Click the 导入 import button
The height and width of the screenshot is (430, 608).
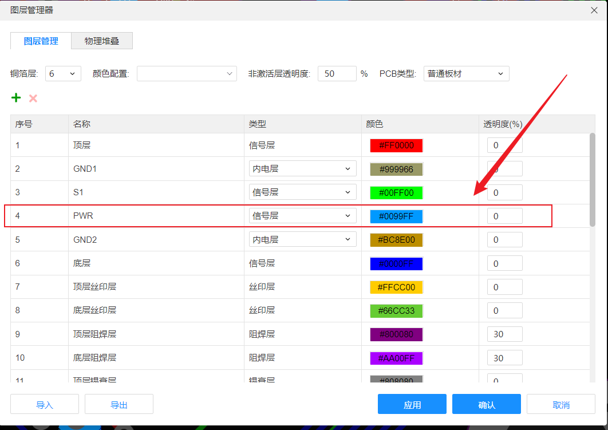(x=45, y=404)
